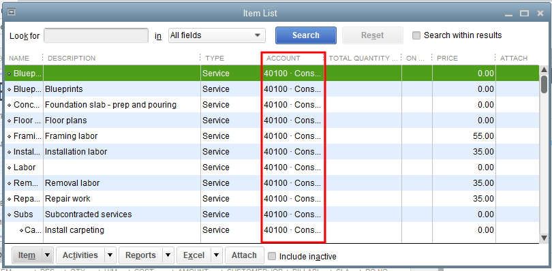The width and height of the screenshot is (552, 271).
Task: Select the Repair work item row
Action: [272, 199]
